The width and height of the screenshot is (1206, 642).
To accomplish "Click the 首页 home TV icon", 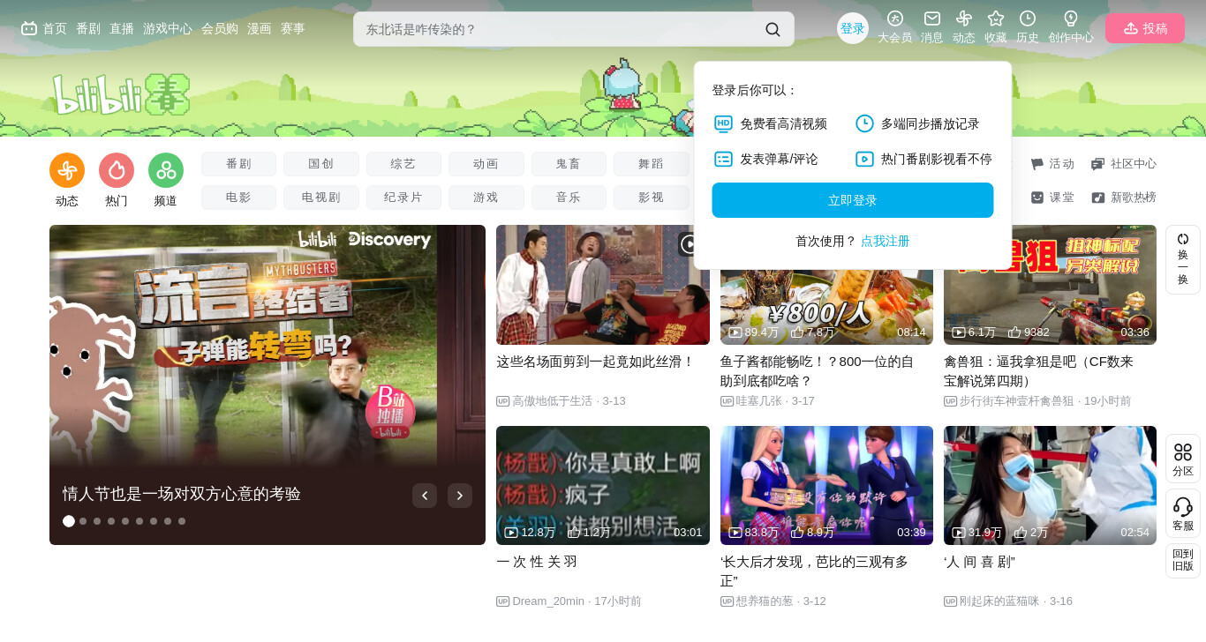I will (x=29, y=28).
